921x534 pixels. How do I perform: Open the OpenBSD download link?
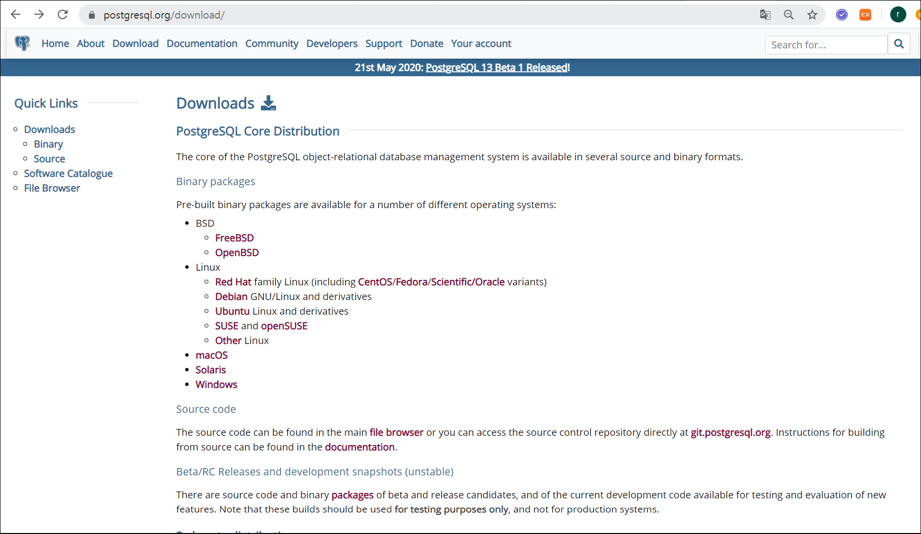point(237,253)
